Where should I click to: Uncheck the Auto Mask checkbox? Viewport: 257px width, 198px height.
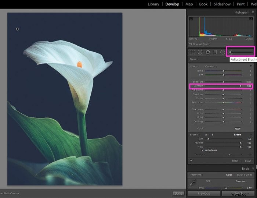point(203,150)
